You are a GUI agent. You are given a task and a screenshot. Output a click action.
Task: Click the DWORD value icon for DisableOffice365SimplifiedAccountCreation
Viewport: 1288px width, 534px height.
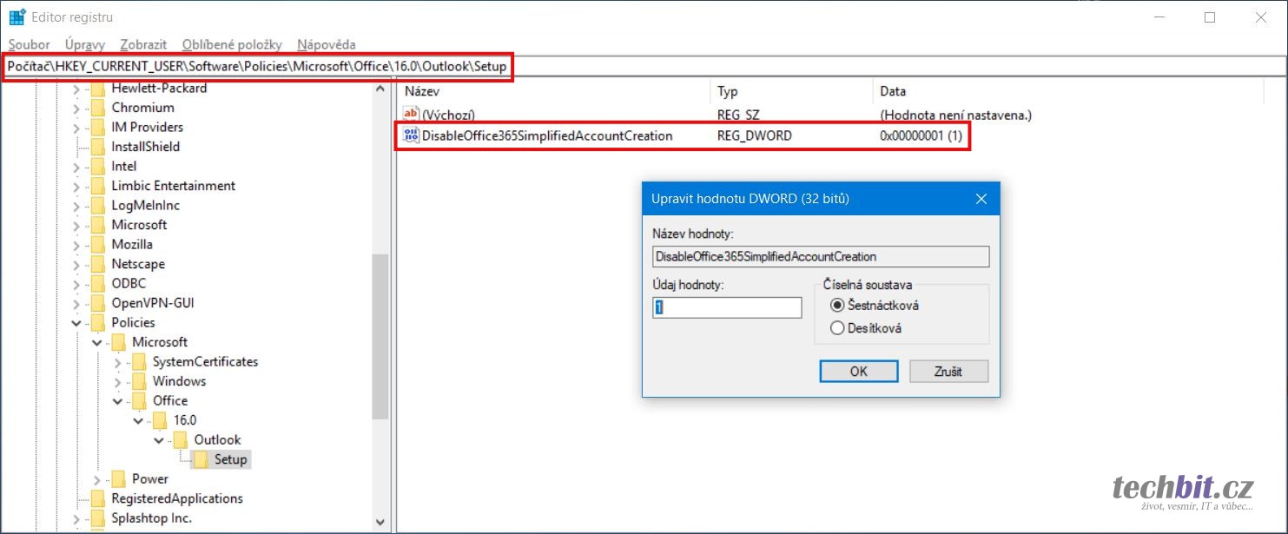coord(412,135)
